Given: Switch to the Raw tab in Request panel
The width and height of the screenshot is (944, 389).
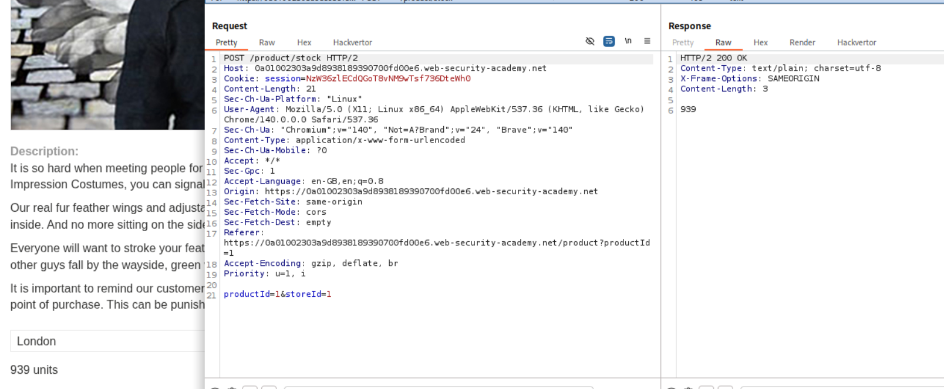Looking at the screenshot, I should [x=267, y=42].
